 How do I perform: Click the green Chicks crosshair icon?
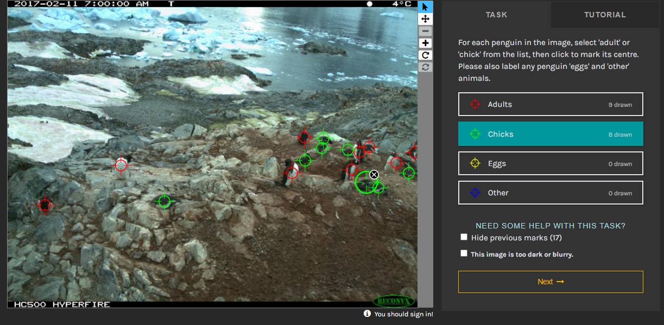tap(475, 134)
